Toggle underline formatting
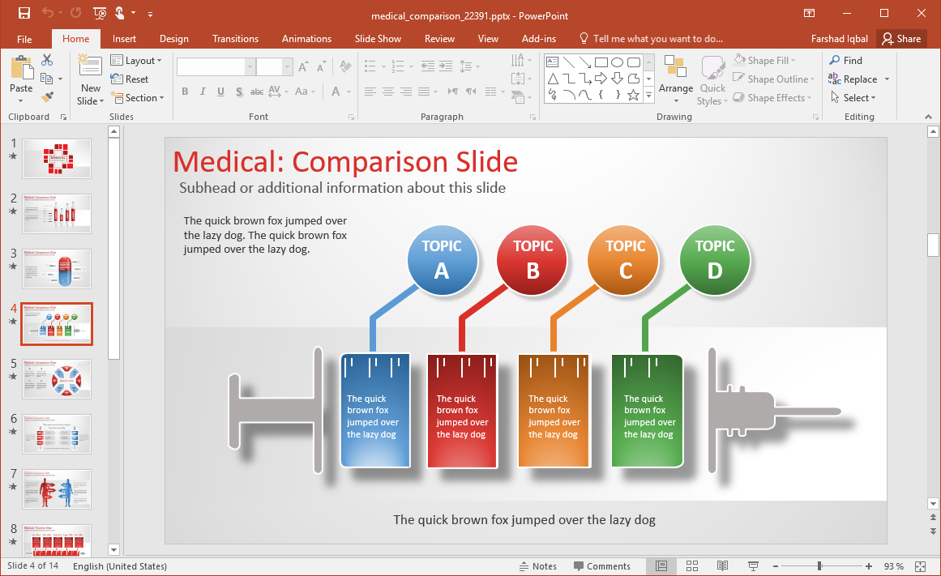 coord(220,92)
